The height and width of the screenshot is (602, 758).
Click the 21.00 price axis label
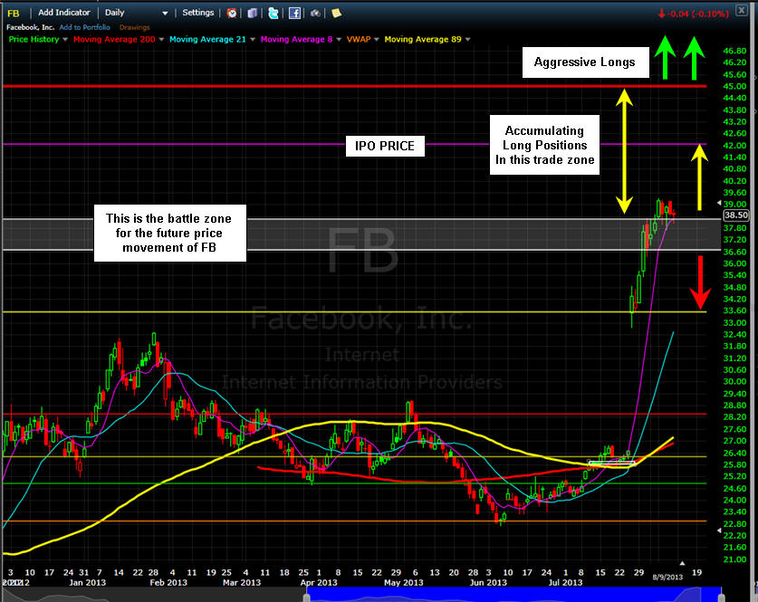[734, 559]
